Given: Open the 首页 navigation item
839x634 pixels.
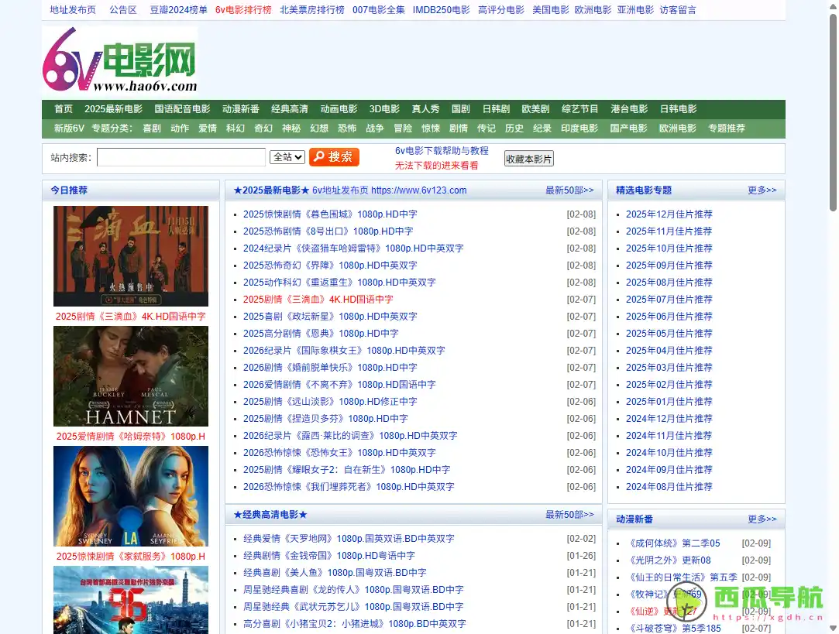Looking at the screenshot, I should pos(63,108).
